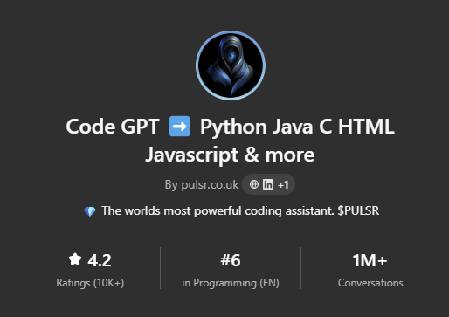Viewport: 449px width, 317px height.
Task: Click the Code GPT title text
Action: [113, 127]
